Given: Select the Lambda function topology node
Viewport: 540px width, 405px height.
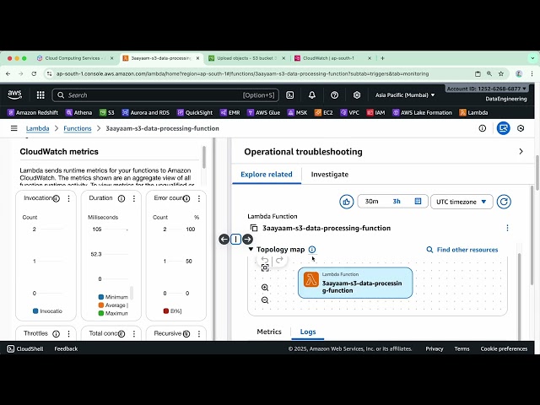Looking at the screenshot, I should point(355,283).
